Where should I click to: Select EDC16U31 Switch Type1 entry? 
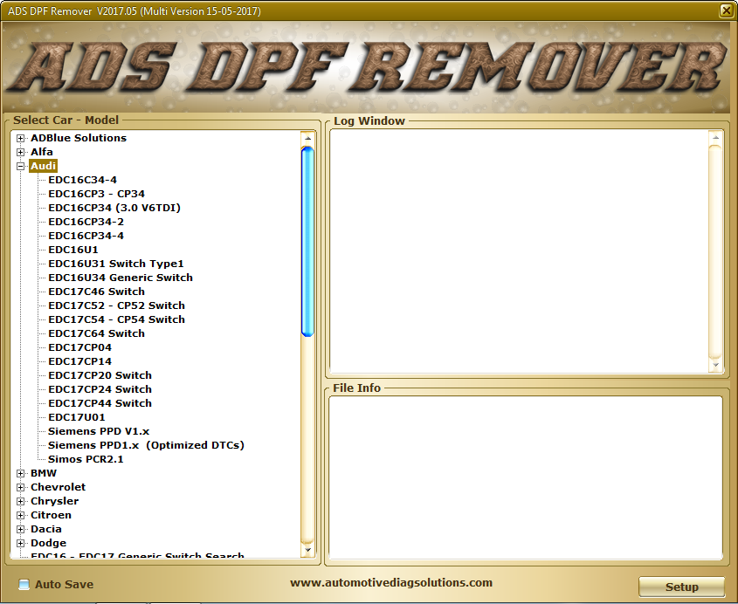116,264
